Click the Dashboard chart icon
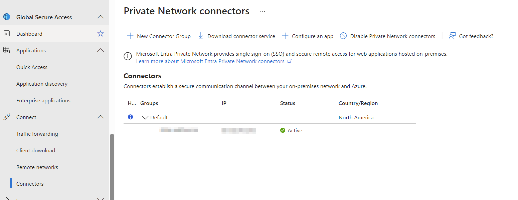 click(7, 34)
